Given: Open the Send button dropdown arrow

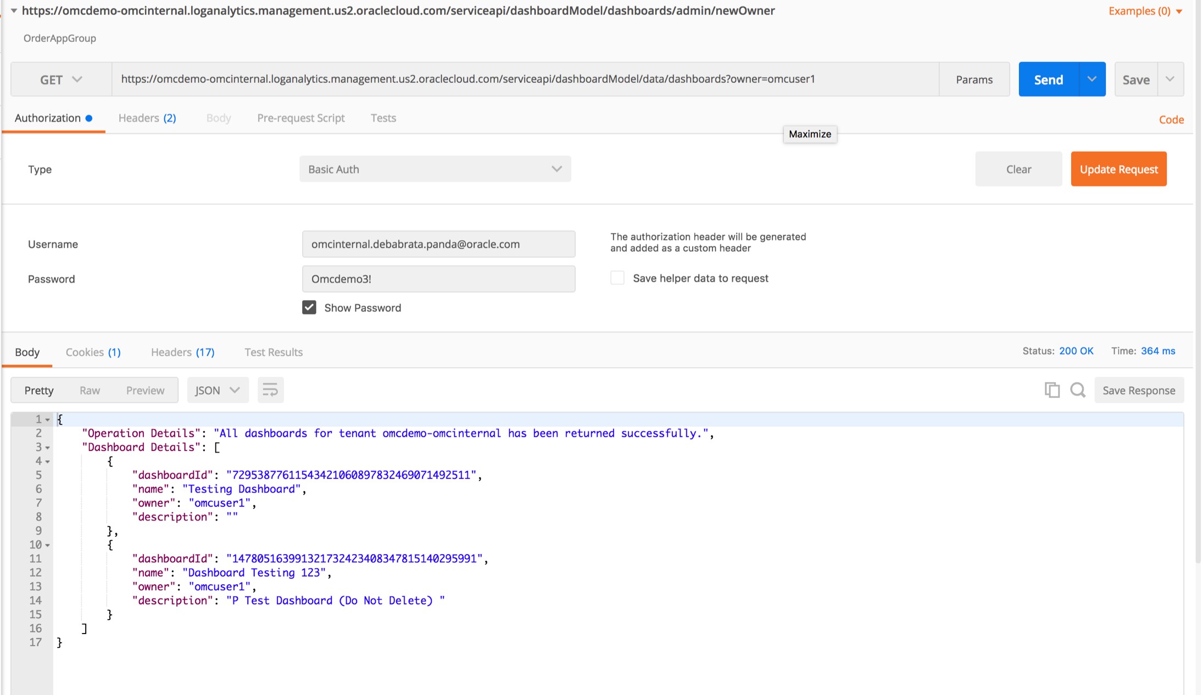Looking at the screenshot, I should (x=1092, y=80).
